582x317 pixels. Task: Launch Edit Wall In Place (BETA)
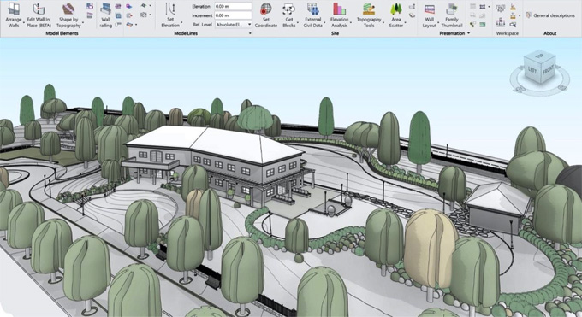39,15
